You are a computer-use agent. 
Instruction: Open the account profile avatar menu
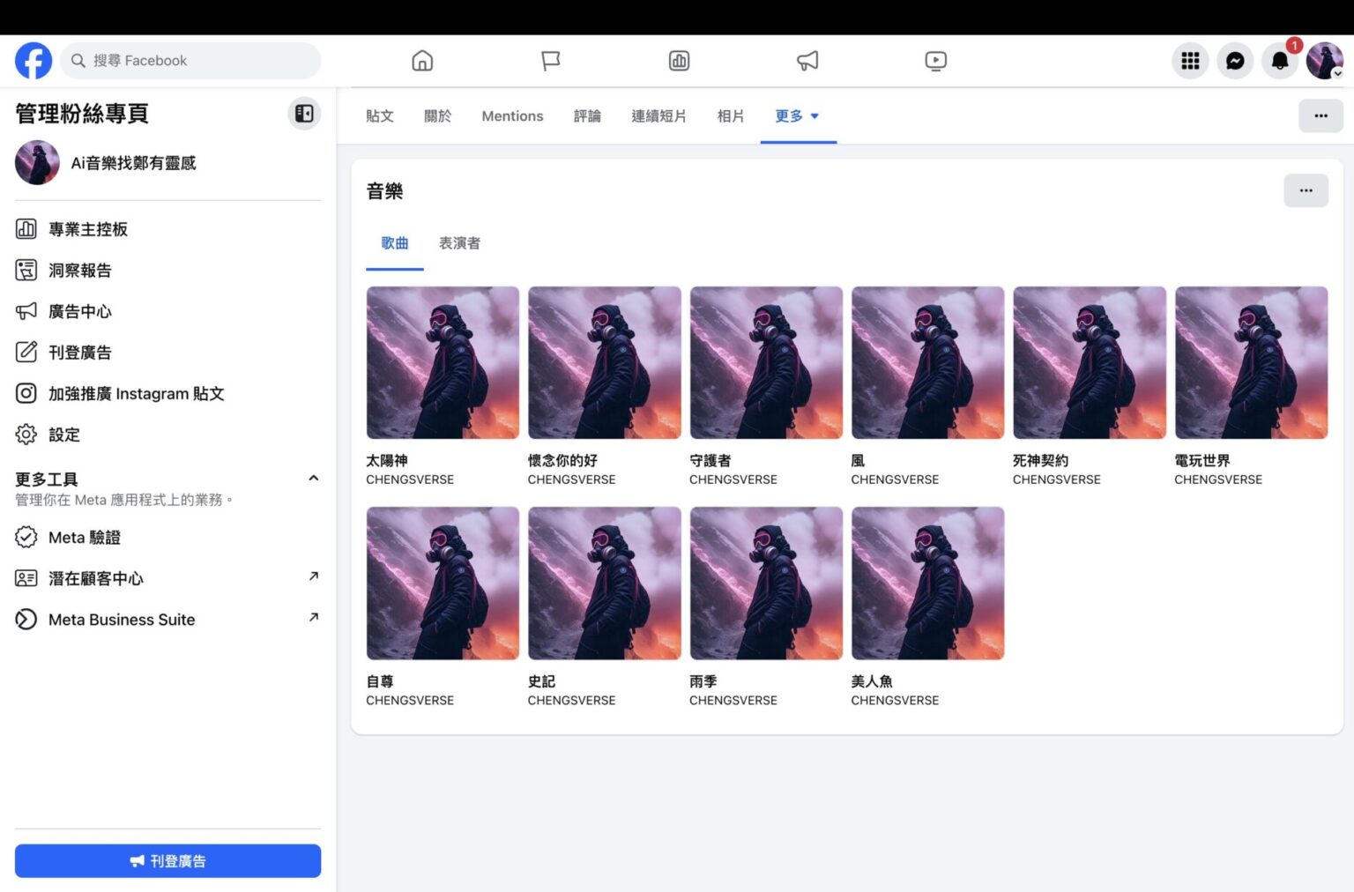click(1324, 61)
